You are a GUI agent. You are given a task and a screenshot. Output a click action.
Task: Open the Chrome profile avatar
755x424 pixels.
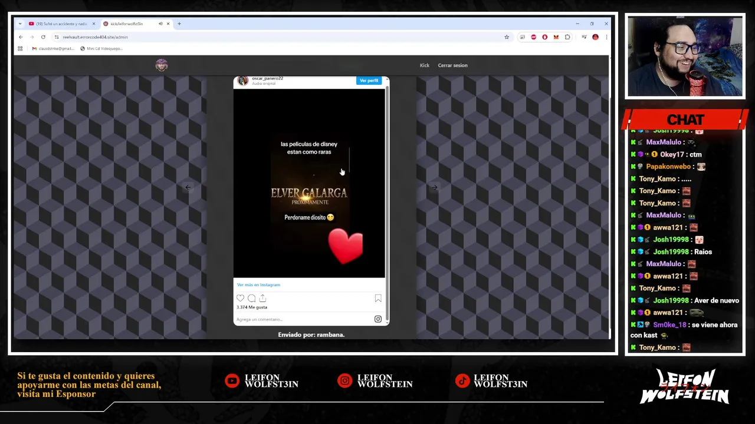tap(595, 37)
